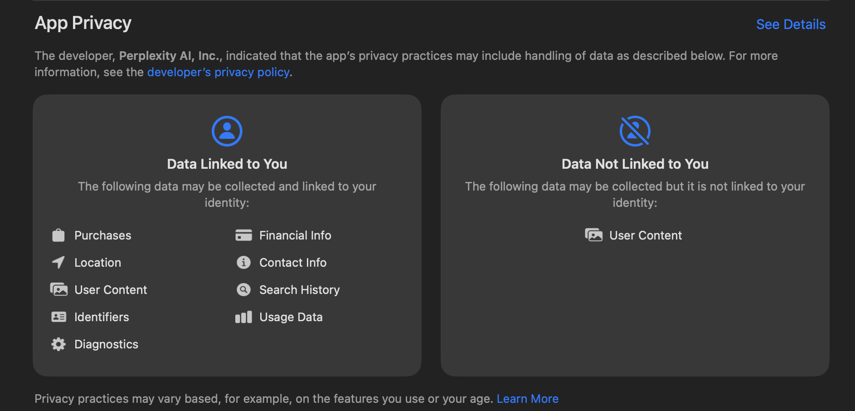Click the Search History magnifier icon
Screen dimensions: 855x411
243,290
